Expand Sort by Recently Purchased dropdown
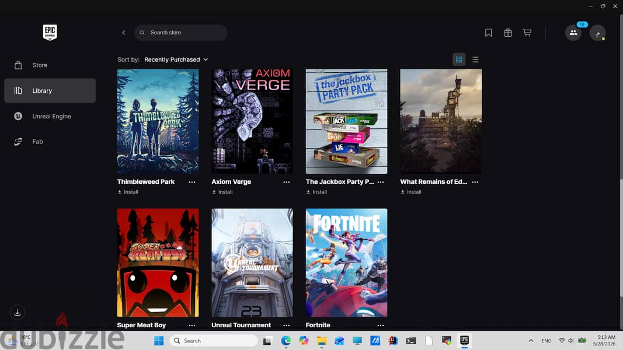 tap(176, 60)
